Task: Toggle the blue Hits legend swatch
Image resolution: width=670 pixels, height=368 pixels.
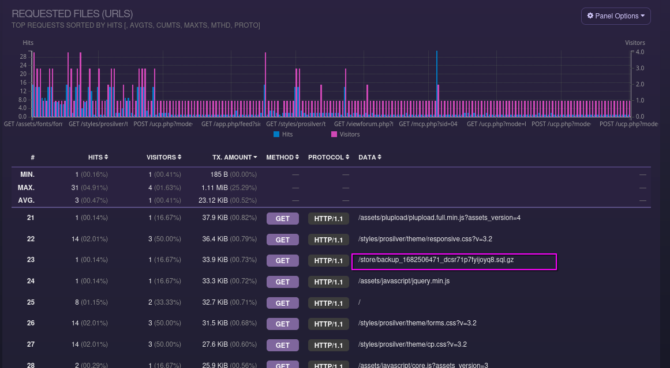Action: pyautogui.click(x=276, y=134)
